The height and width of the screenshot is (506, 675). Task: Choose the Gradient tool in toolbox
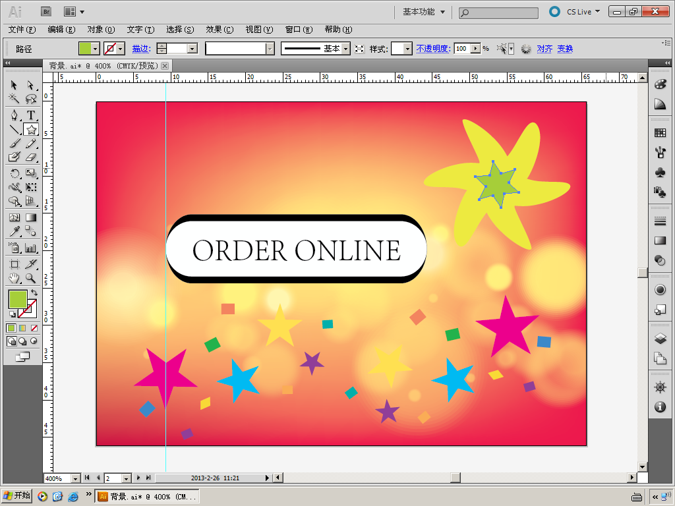pos(30,217)
